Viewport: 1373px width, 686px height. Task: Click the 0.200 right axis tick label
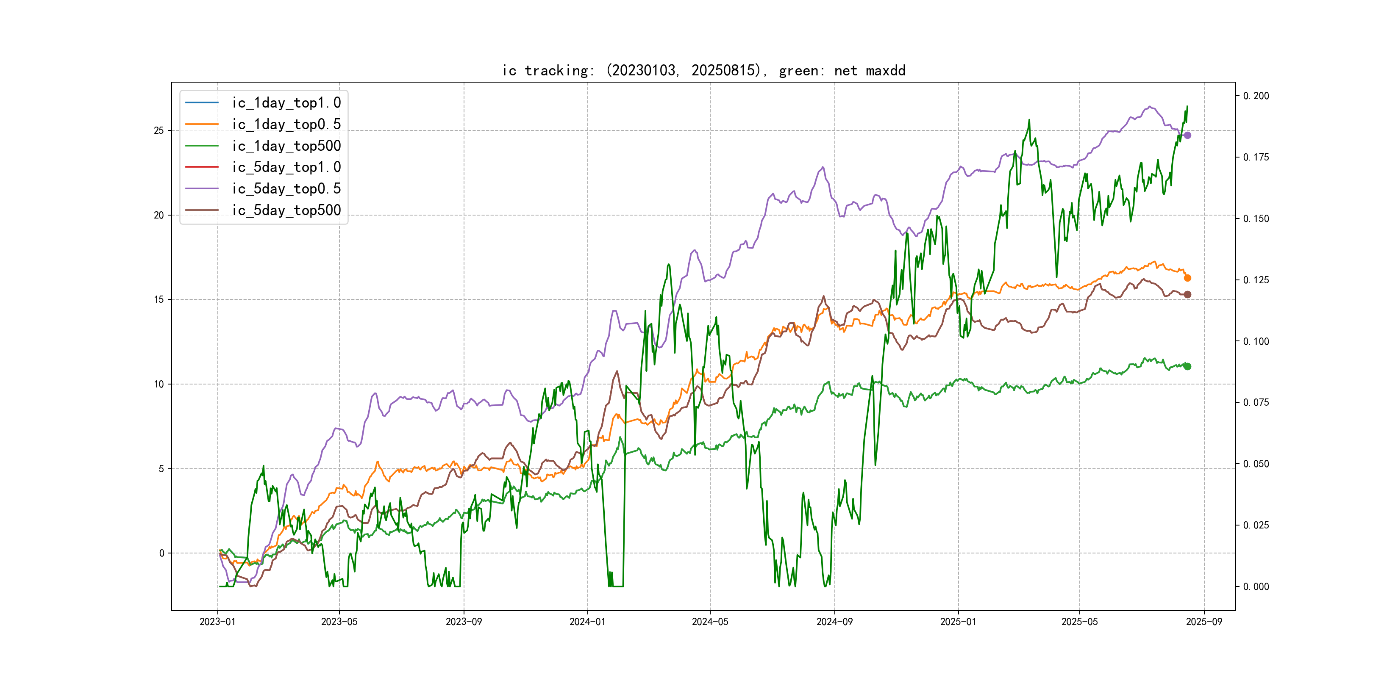pyautogui.click(x=1256, y=96)
